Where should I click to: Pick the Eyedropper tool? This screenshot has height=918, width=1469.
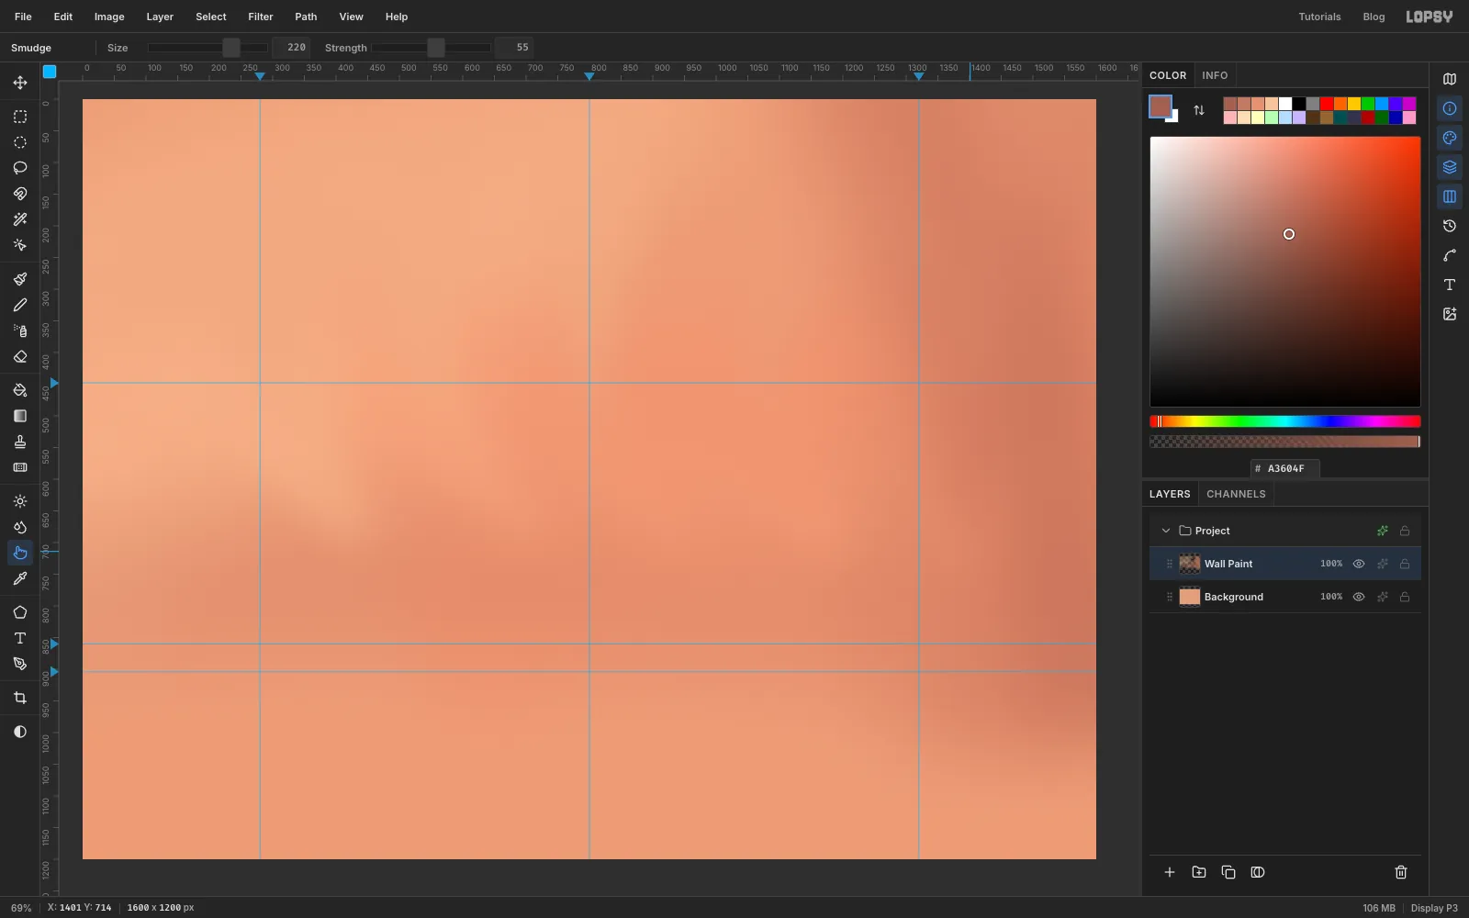tap(19, 578)
